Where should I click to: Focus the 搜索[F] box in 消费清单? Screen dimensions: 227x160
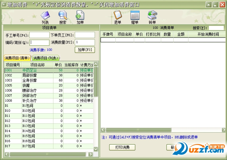pyautogui.click(x=216, y=28)
